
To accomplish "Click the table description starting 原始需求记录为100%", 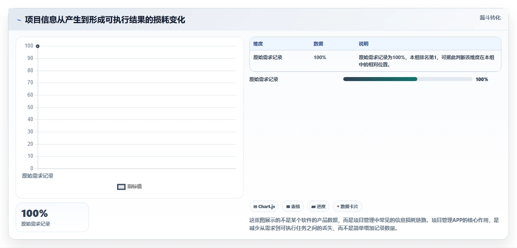I will click(427, 61).
